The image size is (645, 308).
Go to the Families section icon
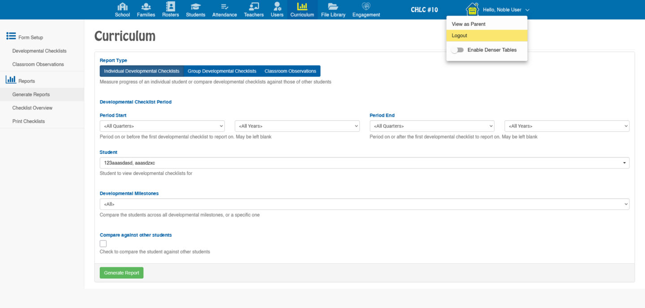(x=146, y=7)
